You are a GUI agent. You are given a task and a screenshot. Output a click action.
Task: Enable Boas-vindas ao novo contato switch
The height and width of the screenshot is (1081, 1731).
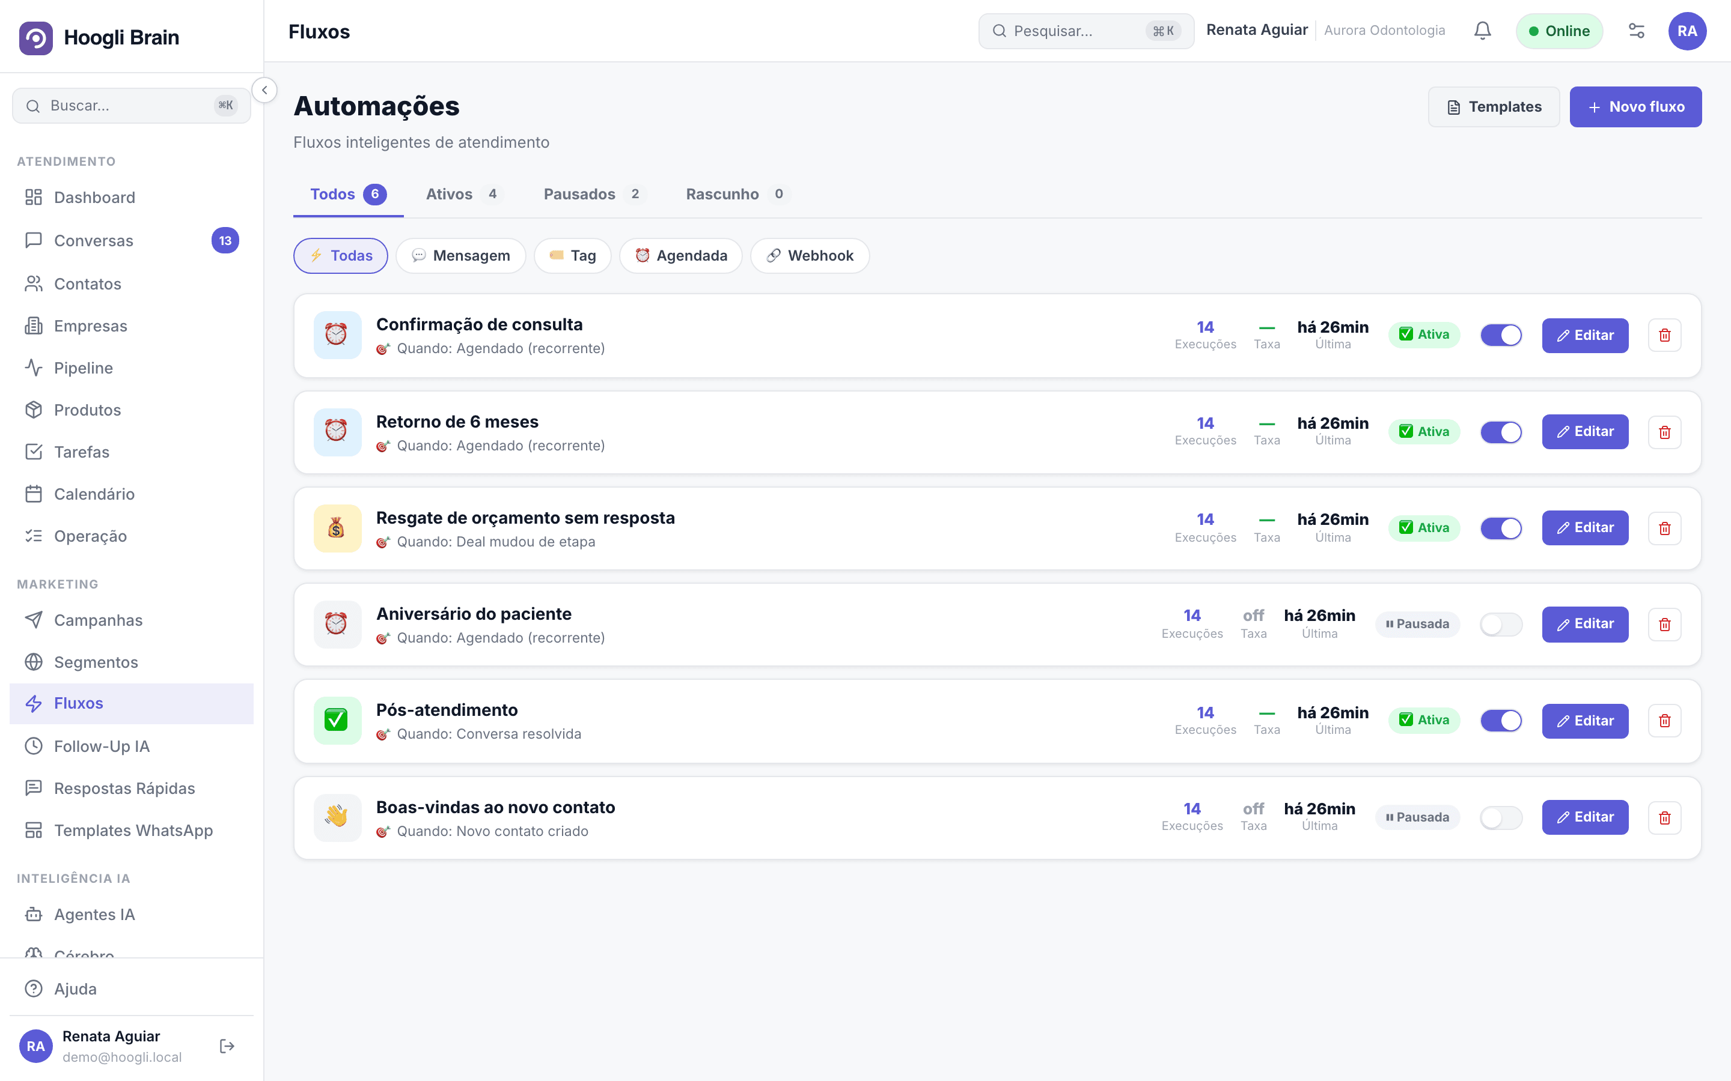coord(1501,817)
